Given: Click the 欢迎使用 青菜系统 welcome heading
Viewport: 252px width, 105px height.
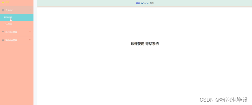Looking at the screenshot, I should coord(145,44).
